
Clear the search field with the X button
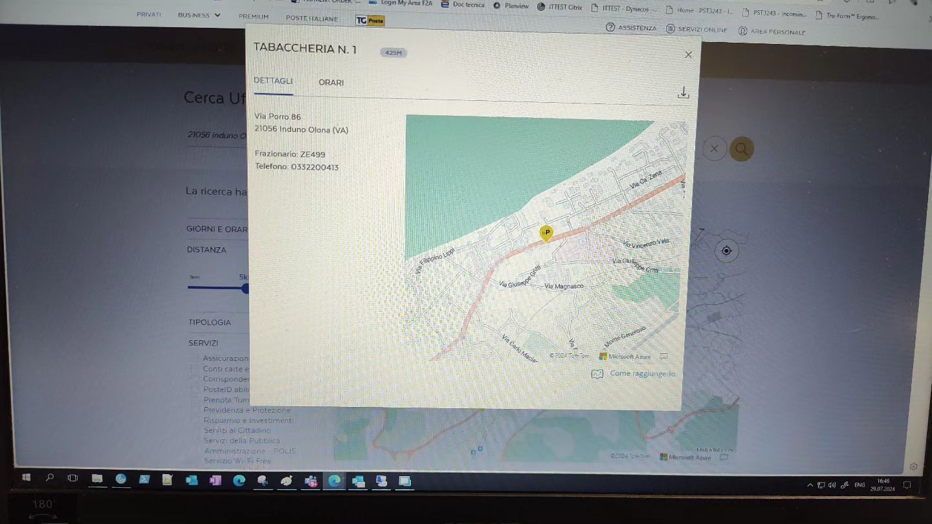pos(714,149)
